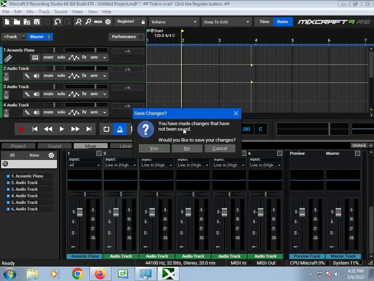The height and width of the screenshot is (281, 374).
Task: Click the track list icon beside +Track
Action: click(x=23, y=37)
